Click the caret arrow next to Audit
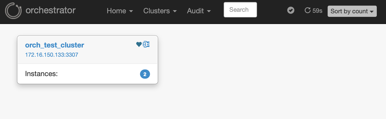The image size is (386, 119). pyautogui.click(x=209, y=11)
